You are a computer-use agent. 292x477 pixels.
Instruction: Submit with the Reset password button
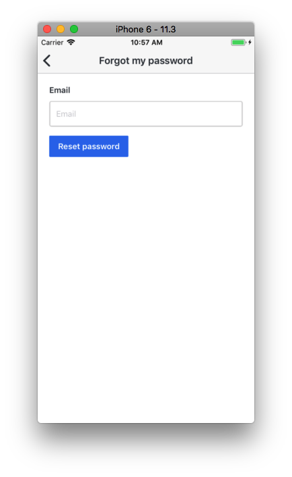click(x=89, y=146)
